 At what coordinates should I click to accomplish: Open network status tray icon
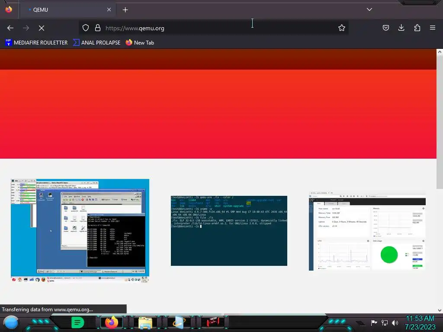[385, 322]
